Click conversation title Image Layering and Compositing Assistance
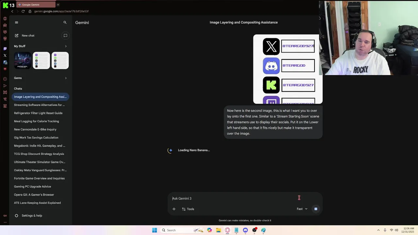Viewport: 418px width, 235px height. (244, 23)
